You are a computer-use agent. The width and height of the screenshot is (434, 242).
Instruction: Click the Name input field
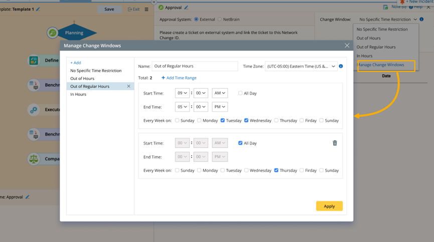tap(195, 66)
